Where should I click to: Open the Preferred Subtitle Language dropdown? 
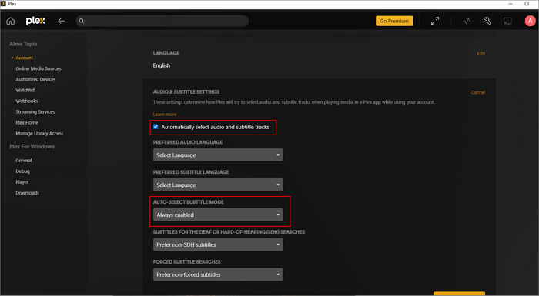(218, 185)
